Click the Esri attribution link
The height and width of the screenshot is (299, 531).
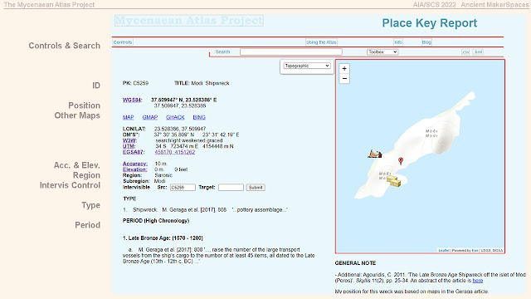(x=475, y=251)
